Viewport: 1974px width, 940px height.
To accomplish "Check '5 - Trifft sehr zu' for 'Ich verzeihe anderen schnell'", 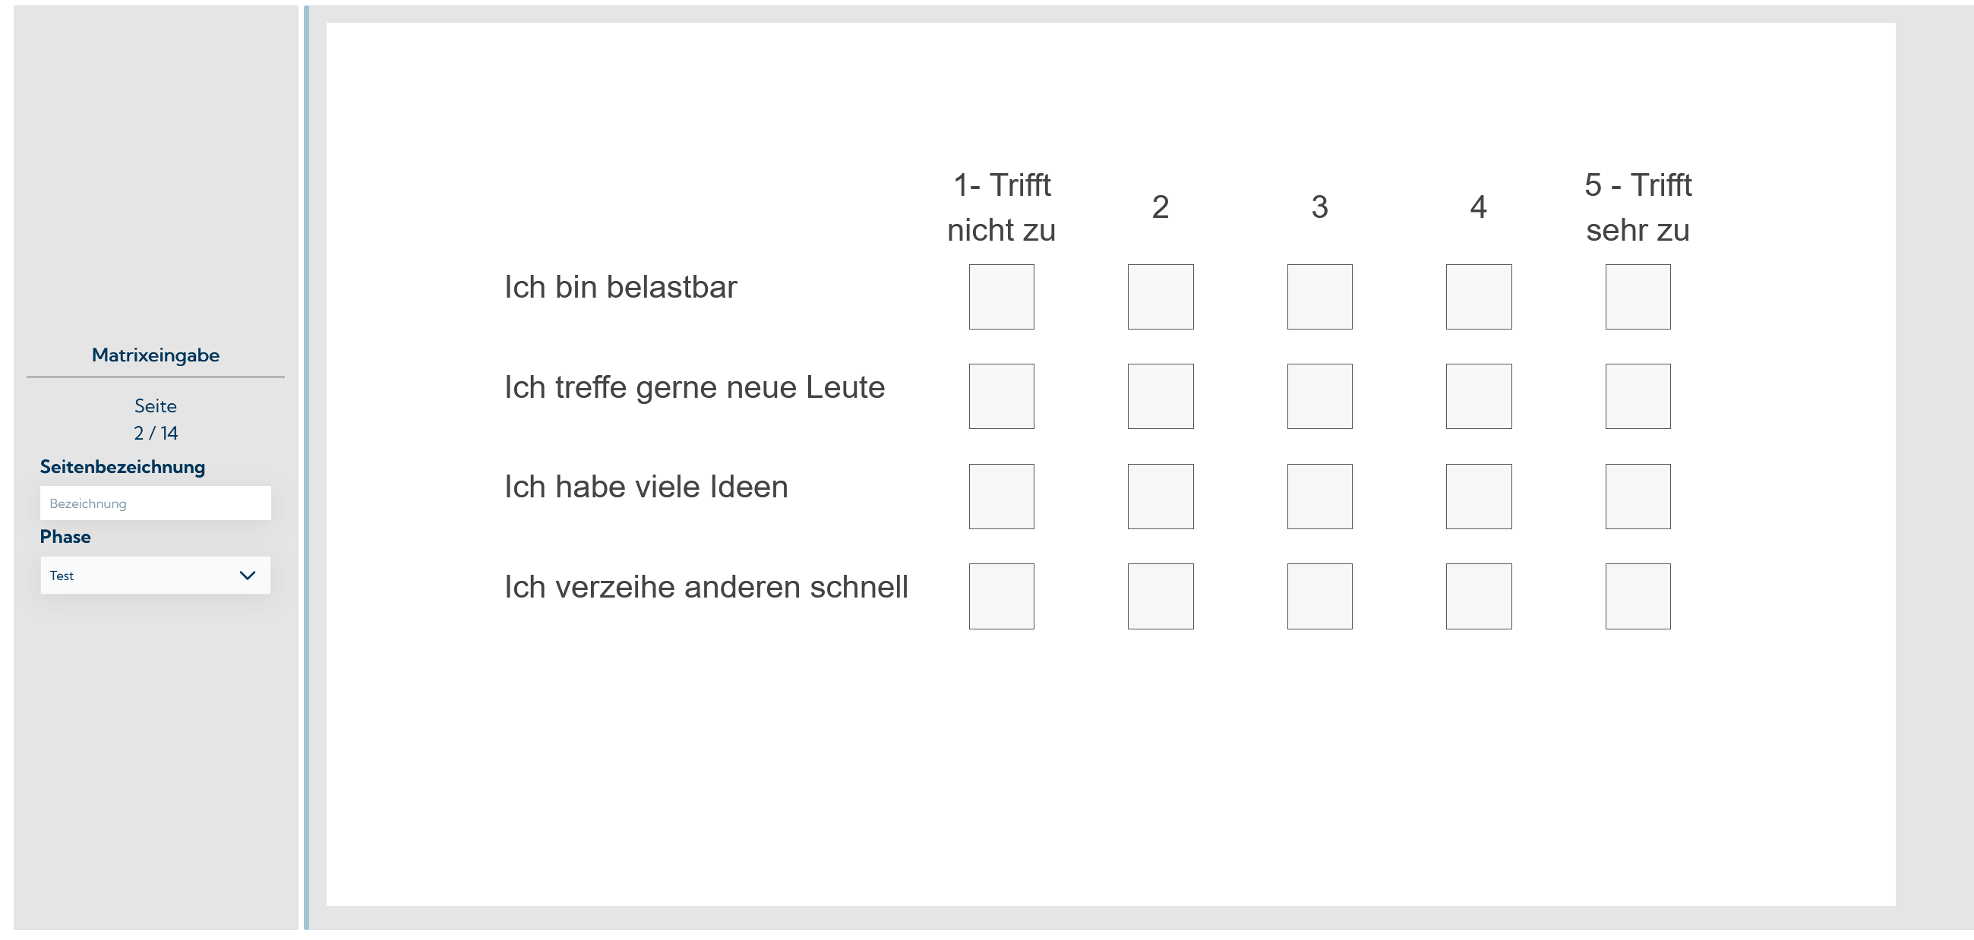I will tap(1638, 596).
